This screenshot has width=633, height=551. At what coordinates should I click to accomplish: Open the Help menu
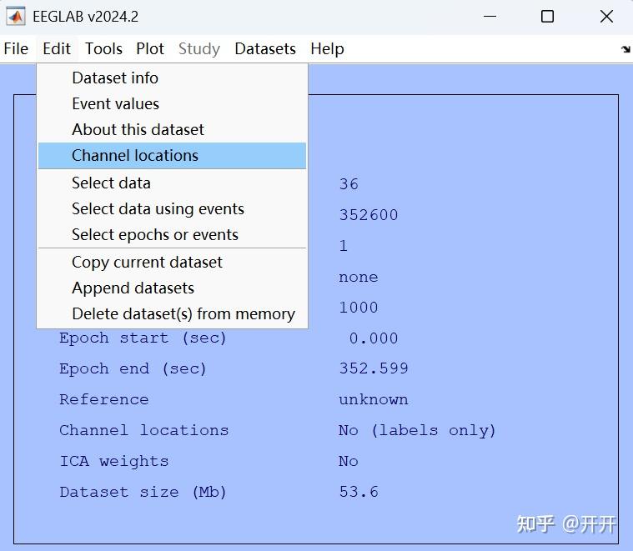click(x=327, y=49)
